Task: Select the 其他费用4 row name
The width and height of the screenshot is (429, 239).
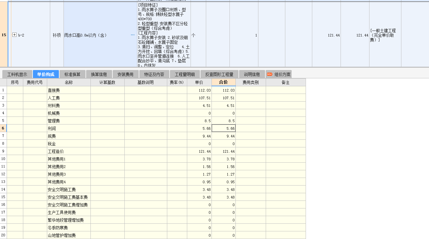Action: 57,182
